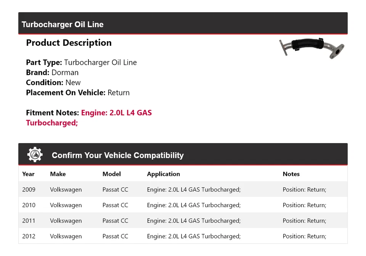Select the 2011 year cell
The image size is (366, 256).
(29, 221)
